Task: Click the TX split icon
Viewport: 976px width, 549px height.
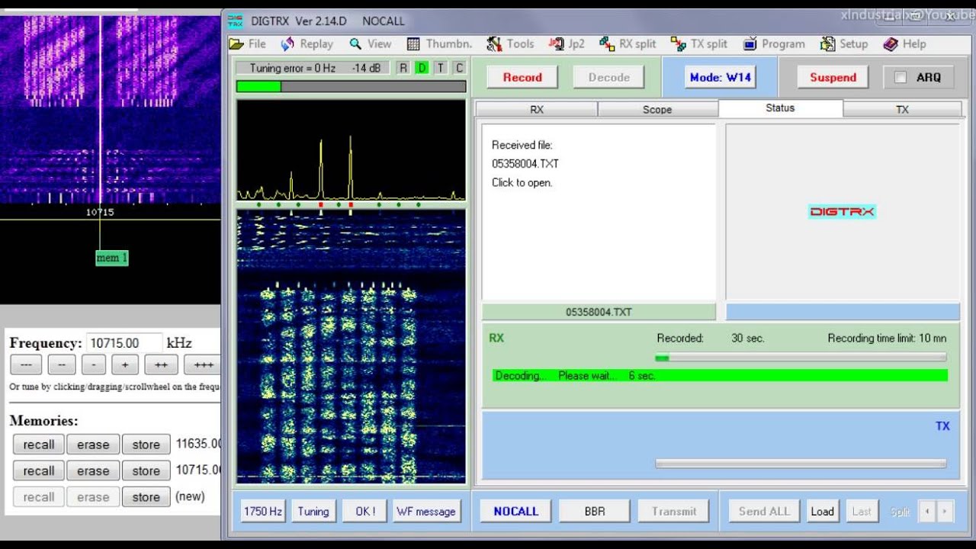Action: 678,44
